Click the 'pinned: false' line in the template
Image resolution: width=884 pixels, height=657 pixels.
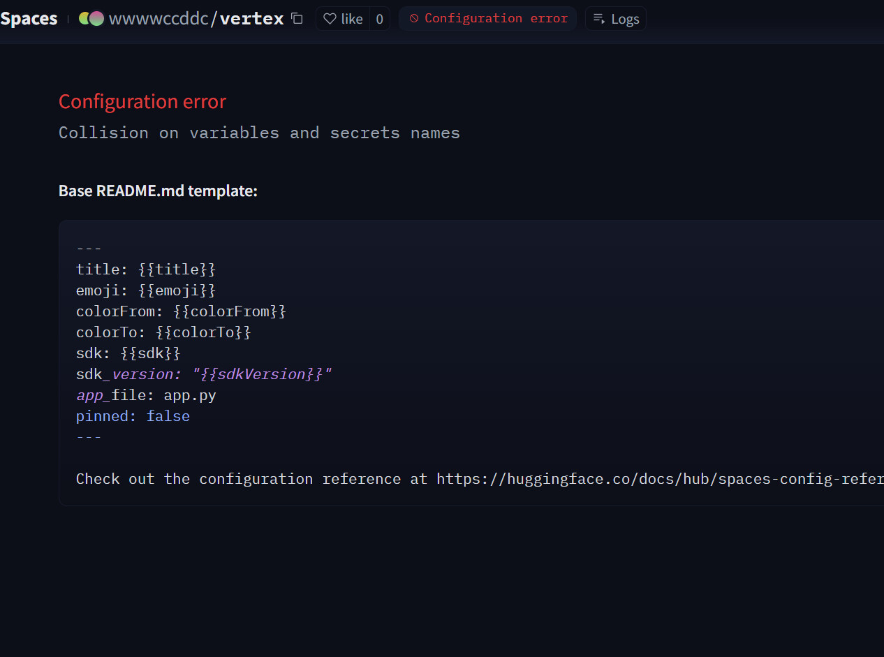click(133, 416)
